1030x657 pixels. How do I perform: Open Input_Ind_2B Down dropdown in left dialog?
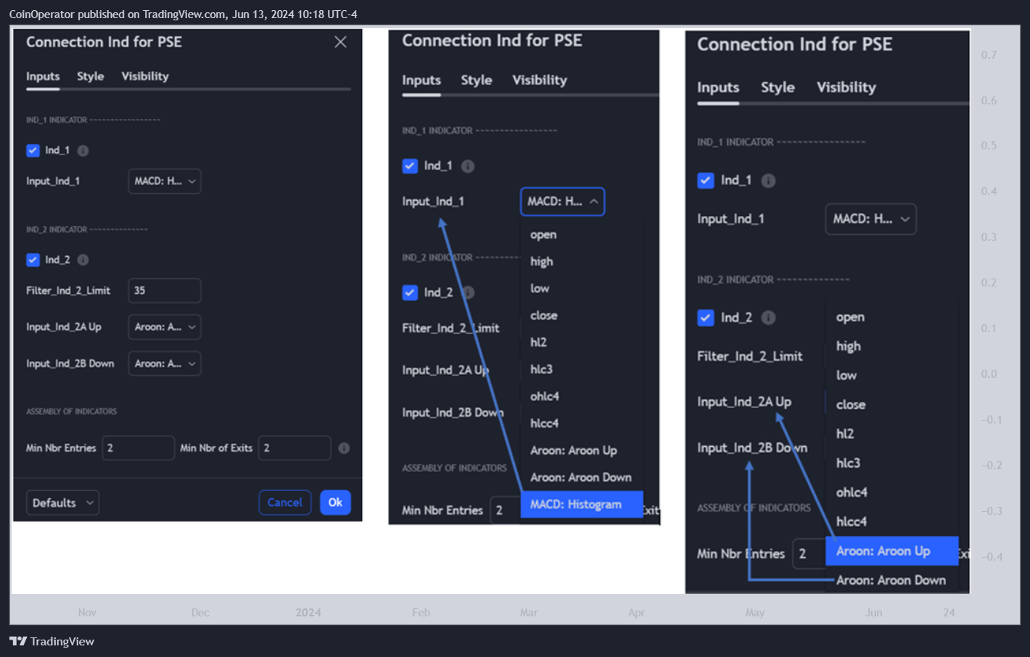pos(165,363)
